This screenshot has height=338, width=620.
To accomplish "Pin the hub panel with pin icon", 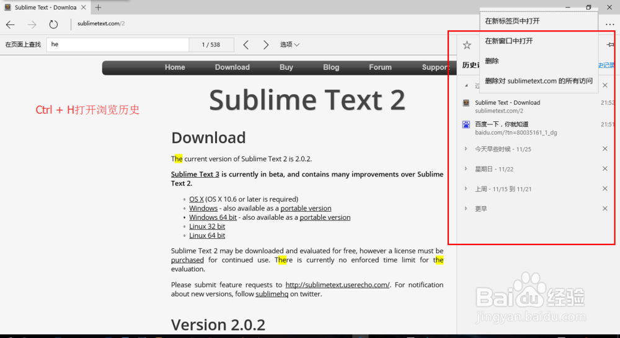I will pyautogui.click(x=611, y=45).
